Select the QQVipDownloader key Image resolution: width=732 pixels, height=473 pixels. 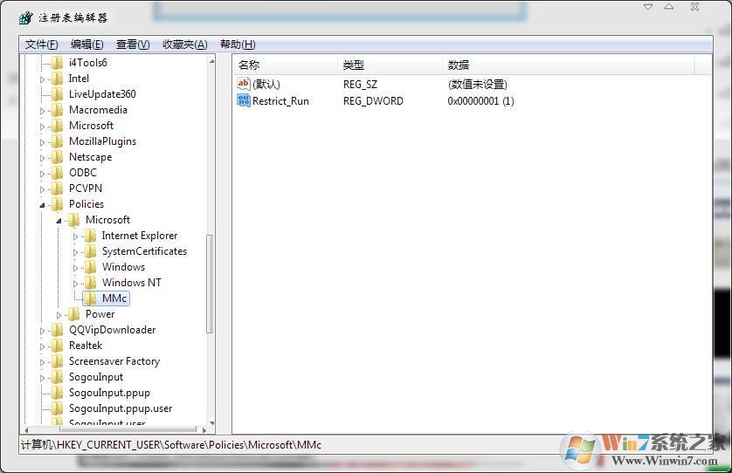[x=112, y=330]
